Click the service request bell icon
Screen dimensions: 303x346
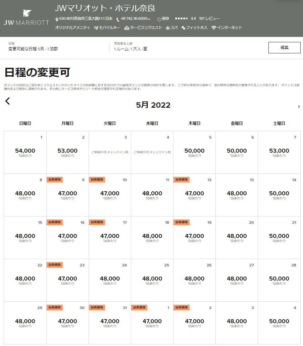pyautogui.click(x=127, y=28)
